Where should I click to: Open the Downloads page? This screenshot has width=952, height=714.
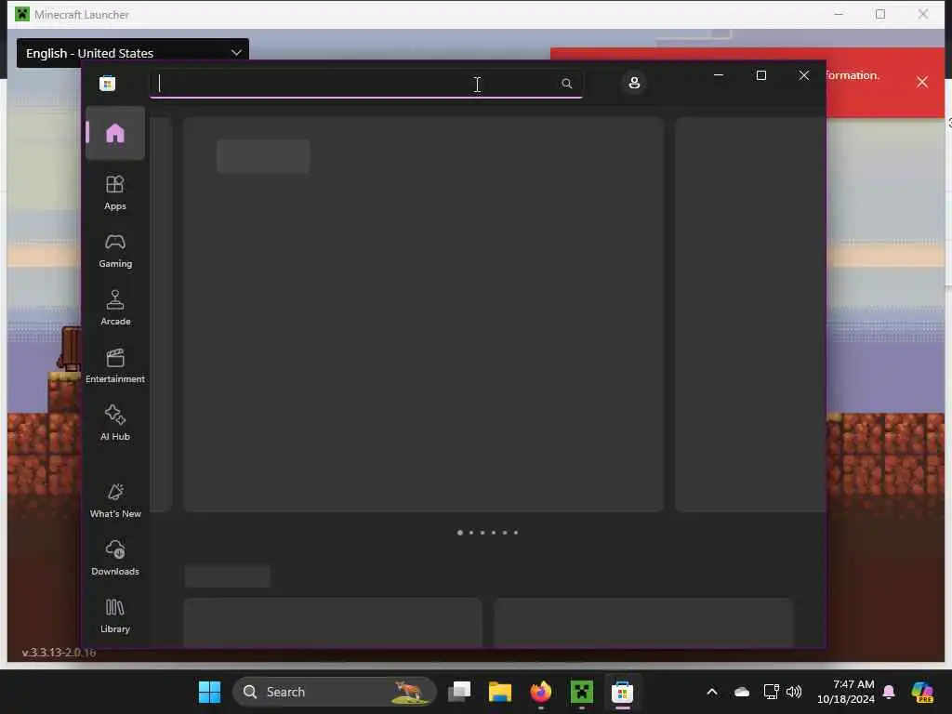[114, 558]
